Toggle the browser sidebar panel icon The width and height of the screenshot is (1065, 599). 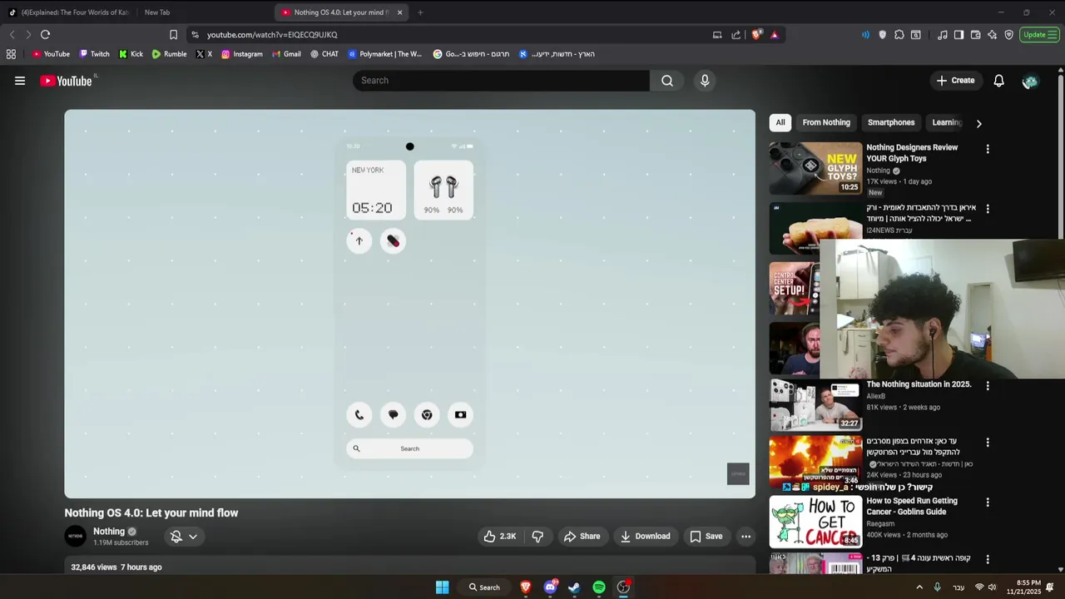(x=958, y=35)
